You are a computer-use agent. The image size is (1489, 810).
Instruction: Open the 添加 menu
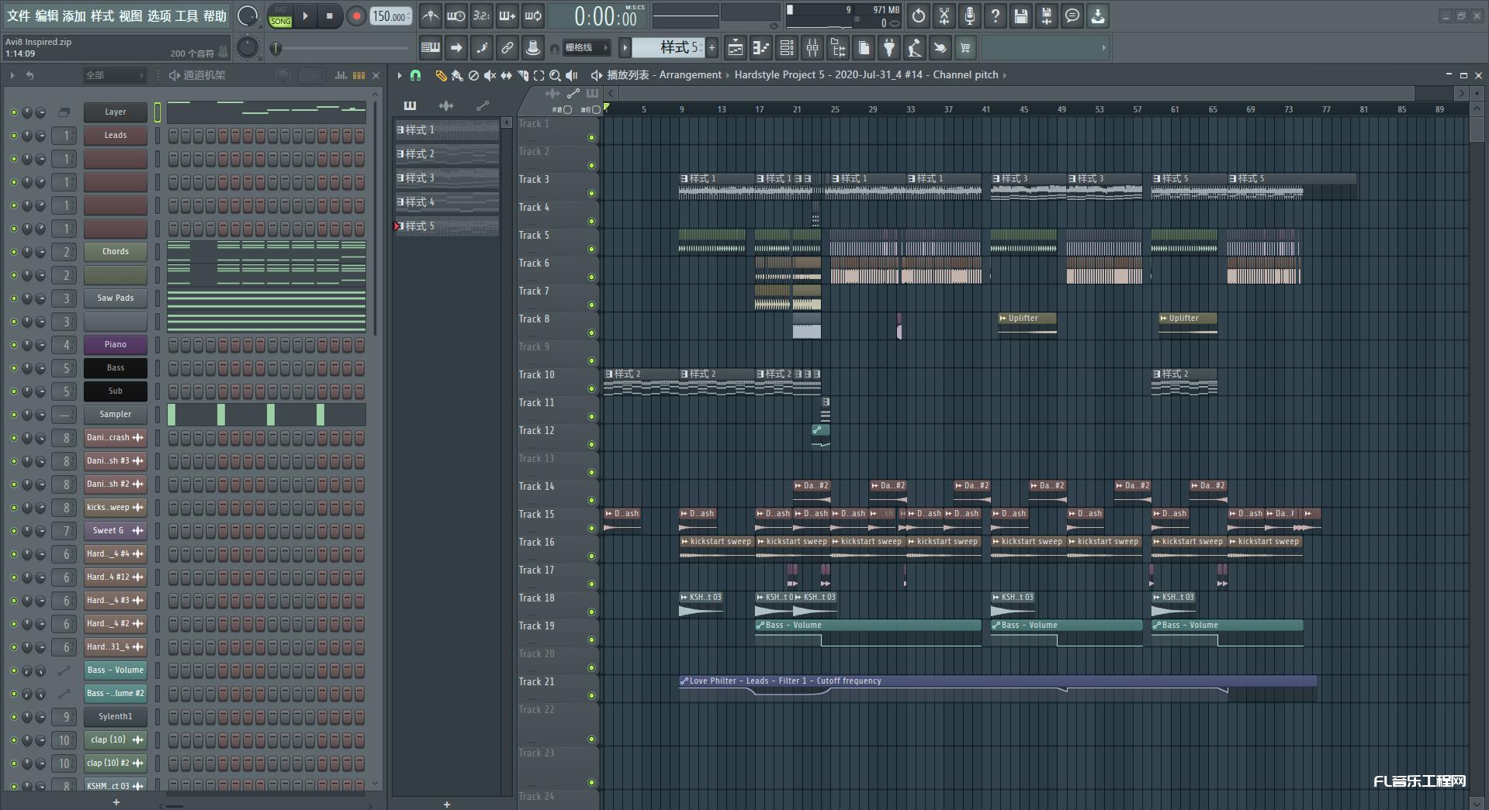74,16
